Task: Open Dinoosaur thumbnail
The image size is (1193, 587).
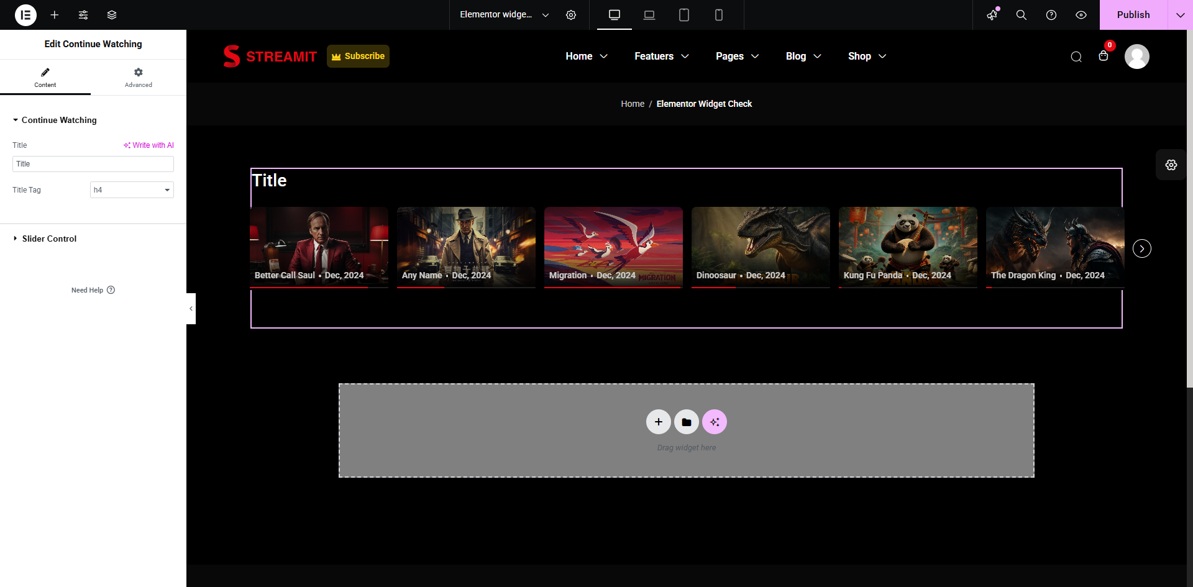Action: 761,247
